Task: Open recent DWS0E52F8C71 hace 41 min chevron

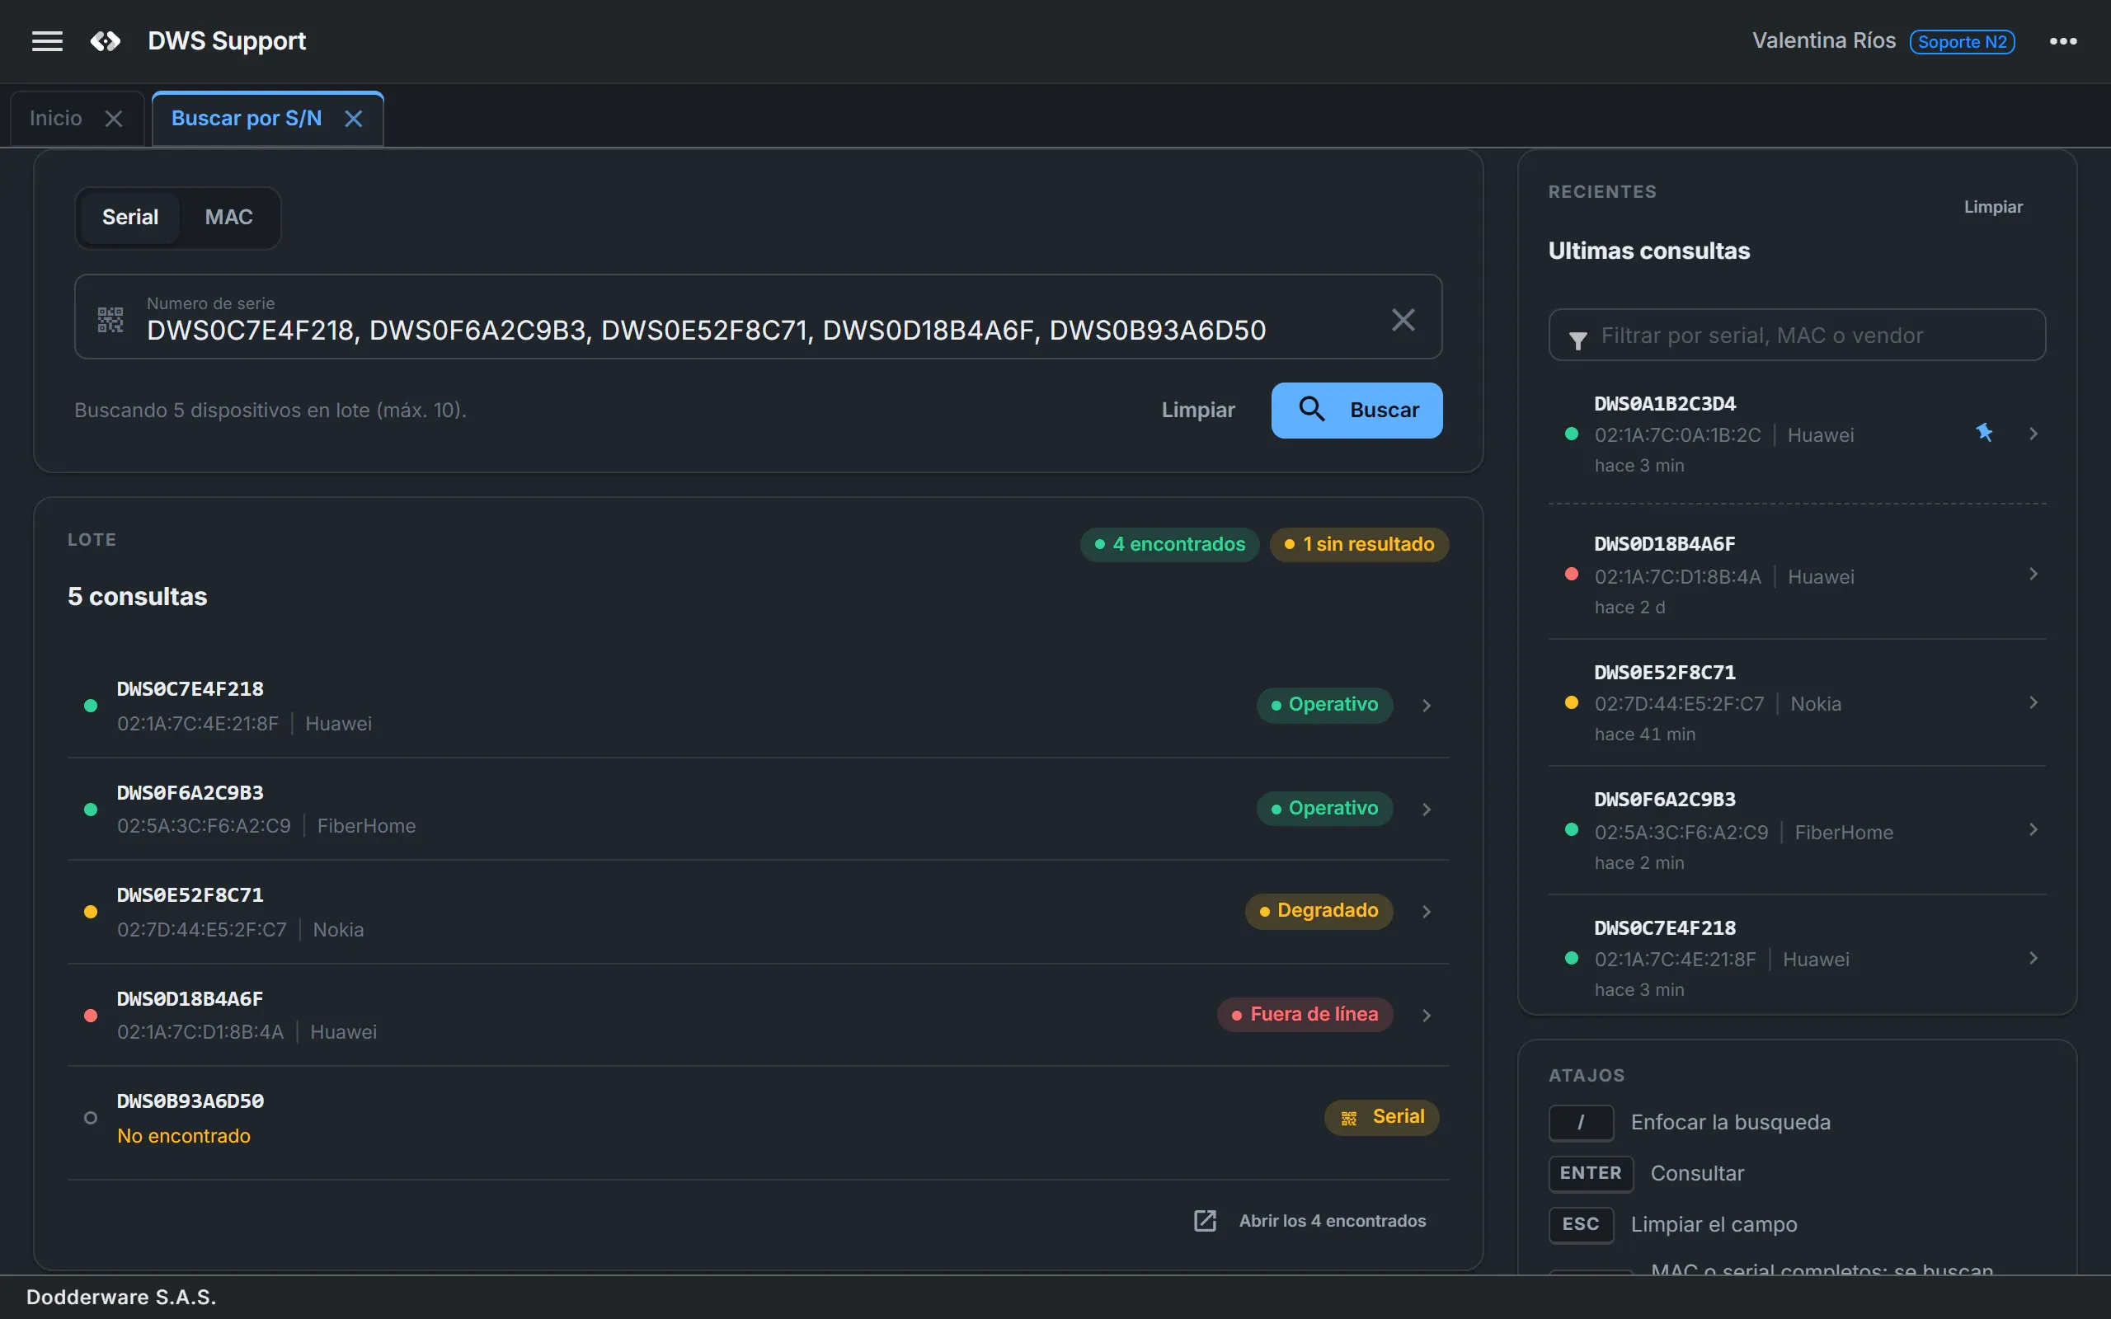Action: click(2033, 702)
